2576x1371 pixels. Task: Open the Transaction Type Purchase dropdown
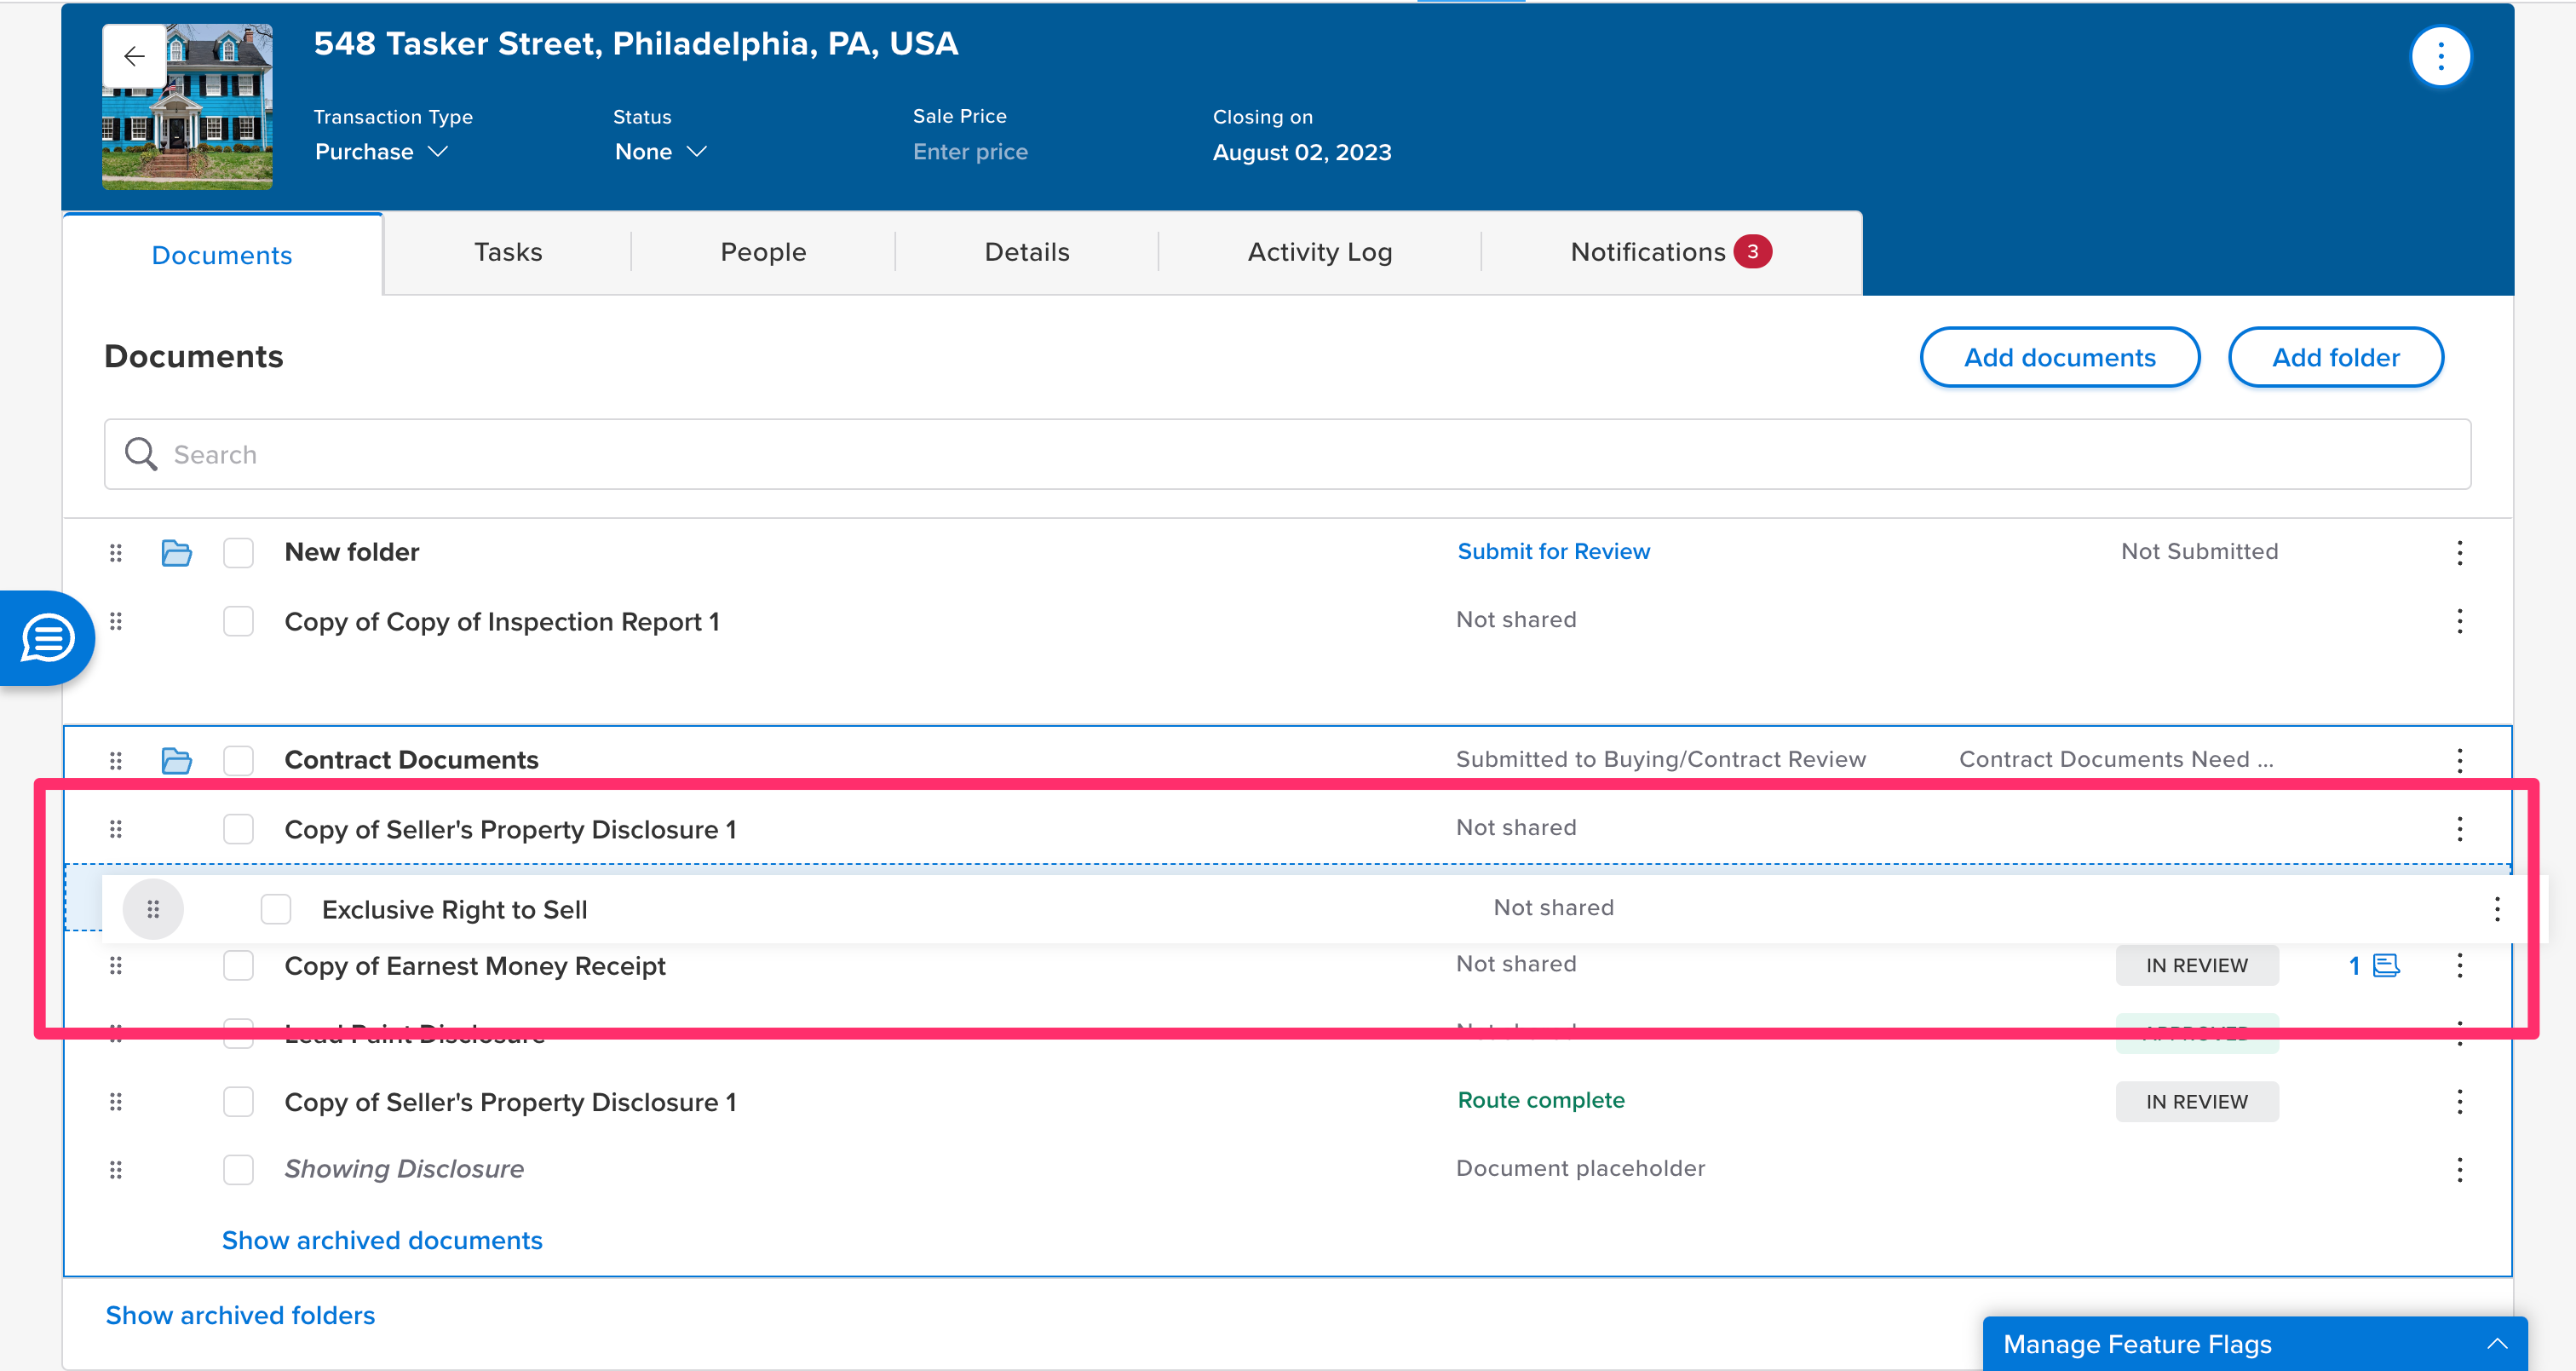point(381,152)
